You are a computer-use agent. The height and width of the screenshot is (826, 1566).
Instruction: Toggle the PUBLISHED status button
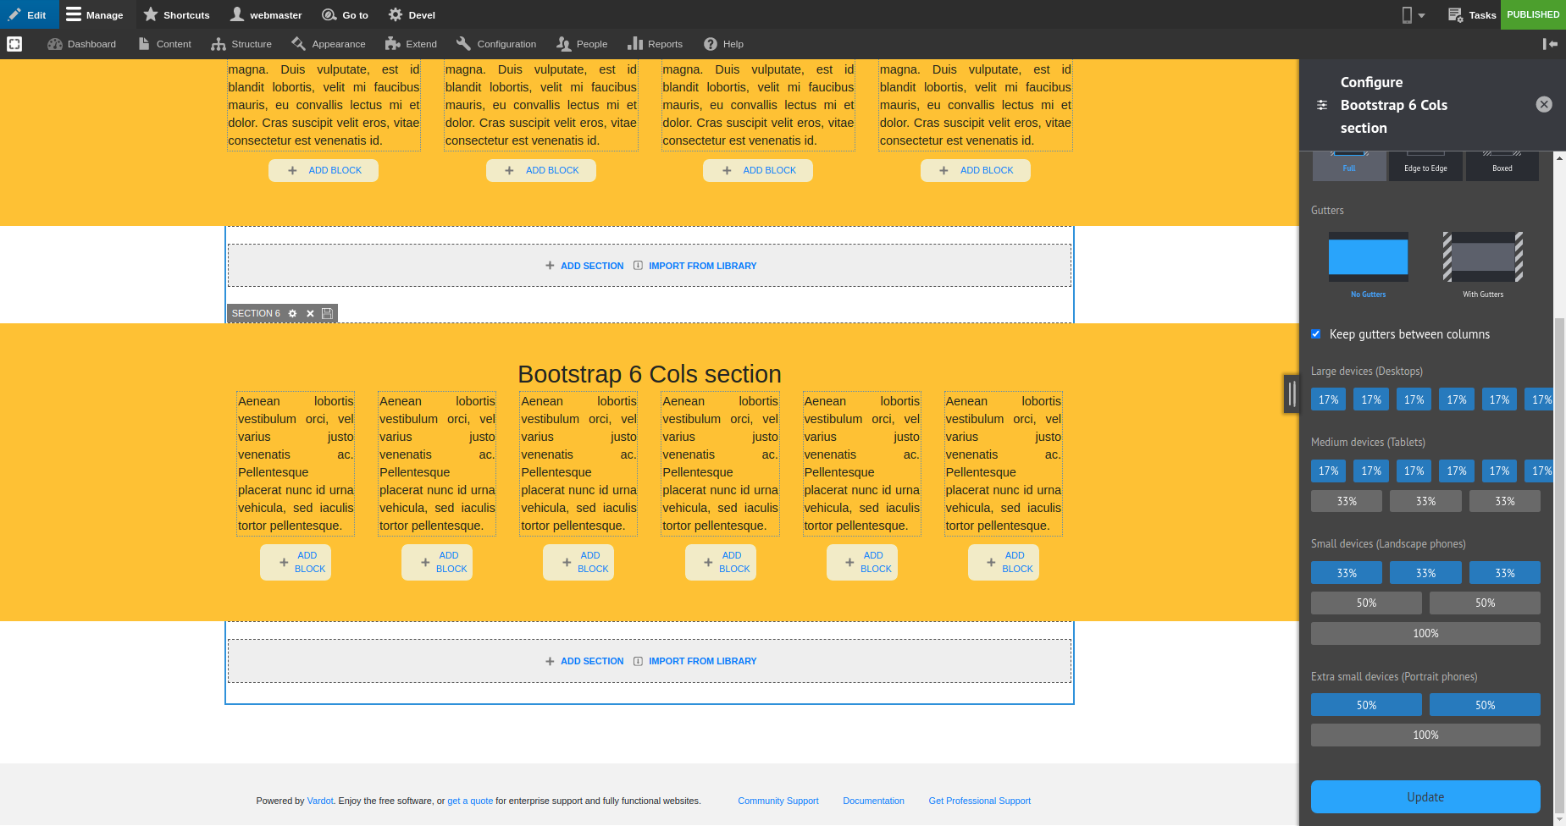(x=1532, y=14)
